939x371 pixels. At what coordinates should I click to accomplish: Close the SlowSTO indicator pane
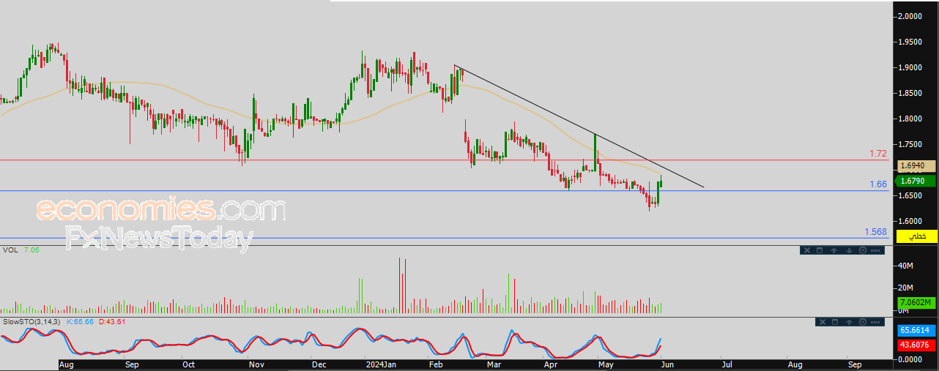coord(823,322)
